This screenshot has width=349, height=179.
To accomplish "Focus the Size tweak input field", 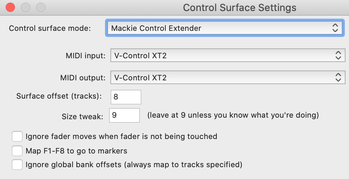I will [124, 115].
